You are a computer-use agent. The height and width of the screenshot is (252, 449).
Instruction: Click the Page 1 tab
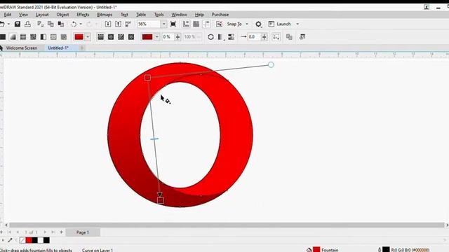[x=83, y=232]
